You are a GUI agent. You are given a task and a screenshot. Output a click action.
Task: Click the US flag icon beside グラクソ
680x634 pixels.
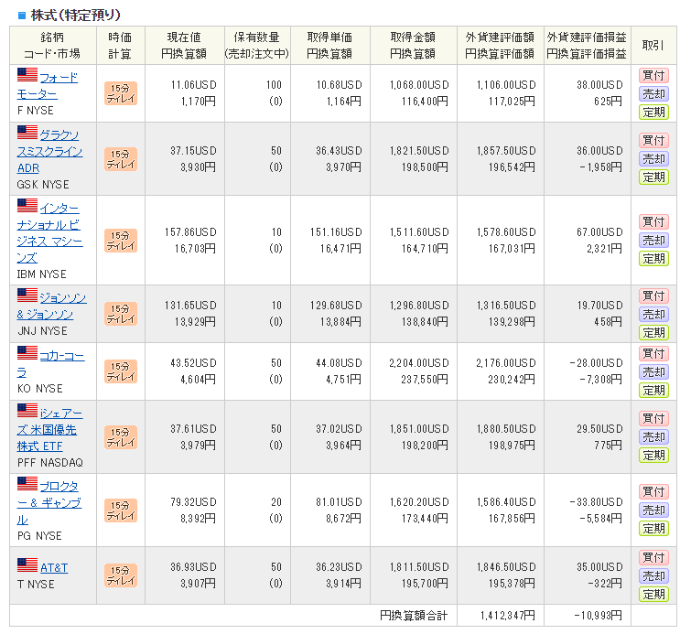point(27,132)
